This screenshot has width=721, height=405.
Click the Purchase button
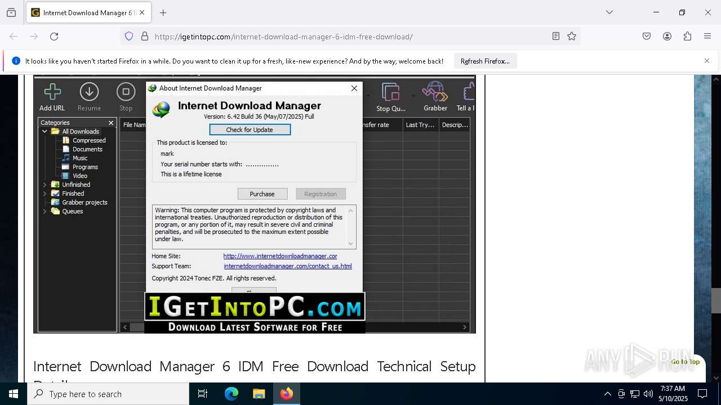point(262,194)
